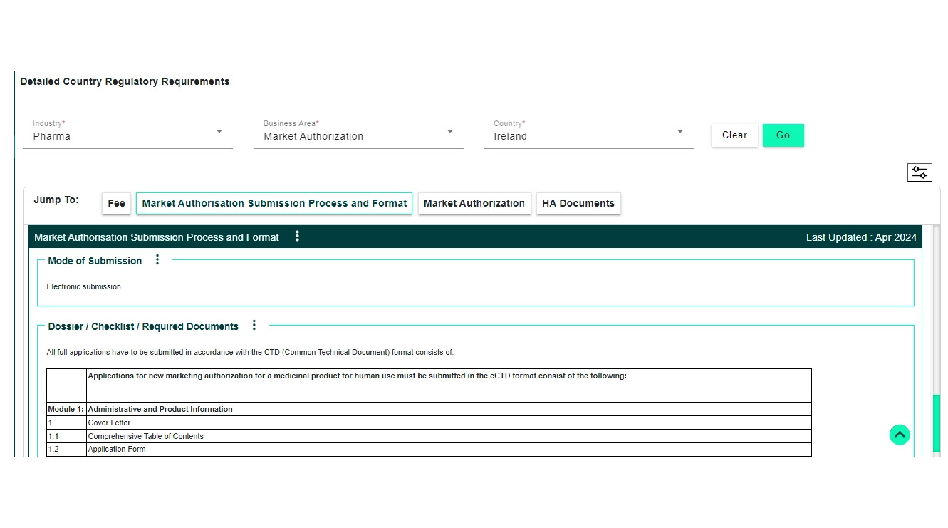Jump to the HA Documents section
Viewport: 948px width, 528px height.
578,203
